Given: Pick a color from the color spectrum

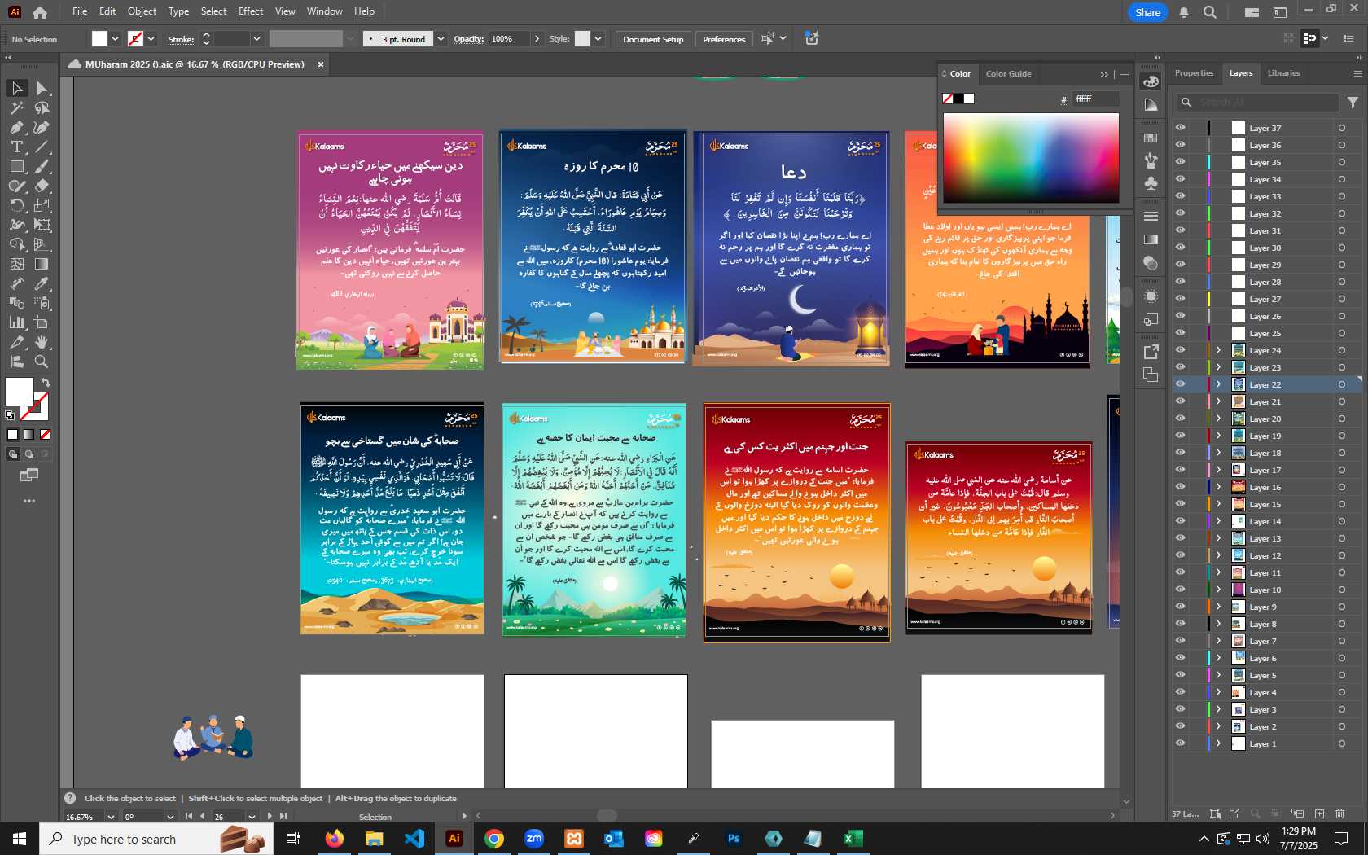Looking at the screenshot, I should [x=1031, y=158].
